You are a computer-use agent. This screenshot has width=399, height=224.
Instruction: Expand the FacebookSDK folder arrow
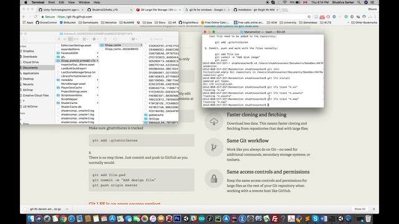point(97,53)
